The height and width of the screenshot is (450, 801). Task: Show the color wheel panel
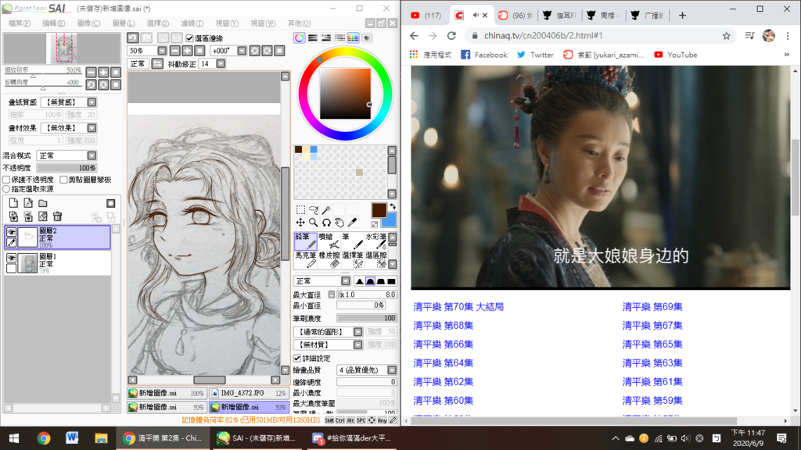300,37
